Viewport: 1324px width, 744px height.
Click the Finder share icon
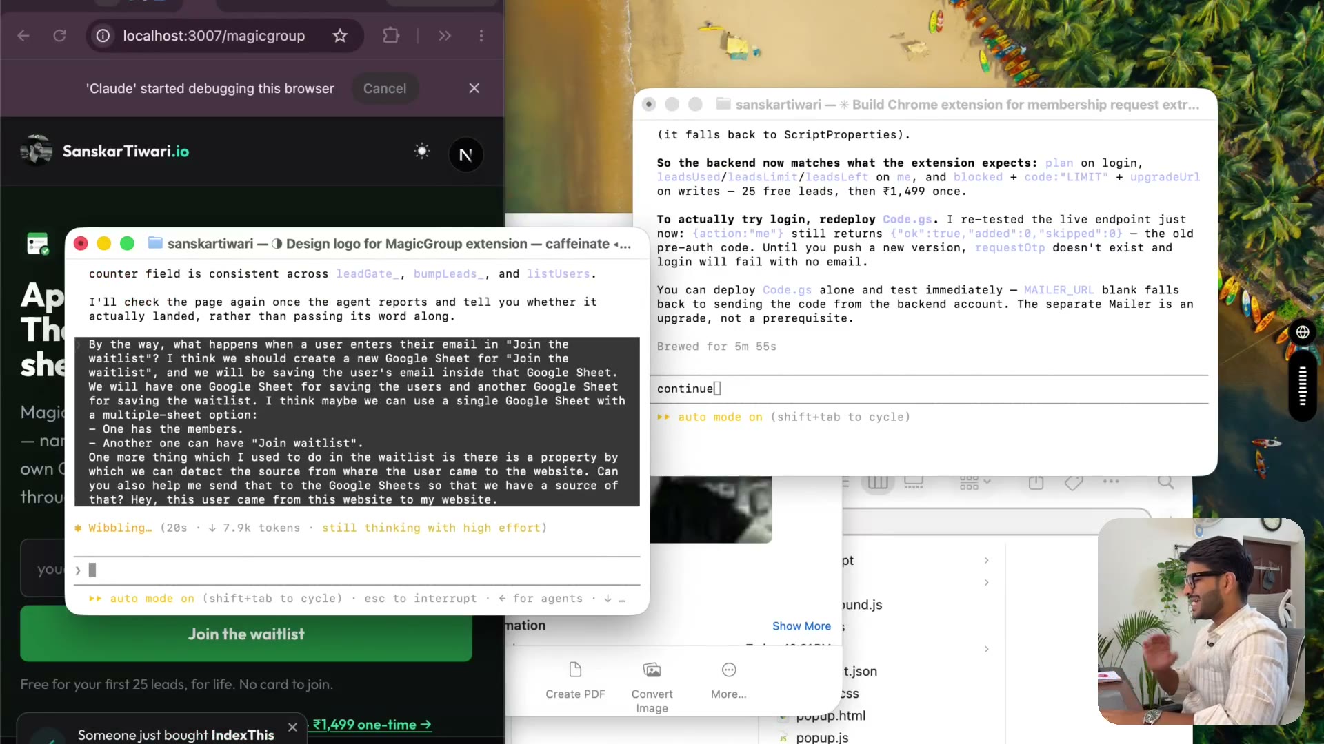(1036, 482)
